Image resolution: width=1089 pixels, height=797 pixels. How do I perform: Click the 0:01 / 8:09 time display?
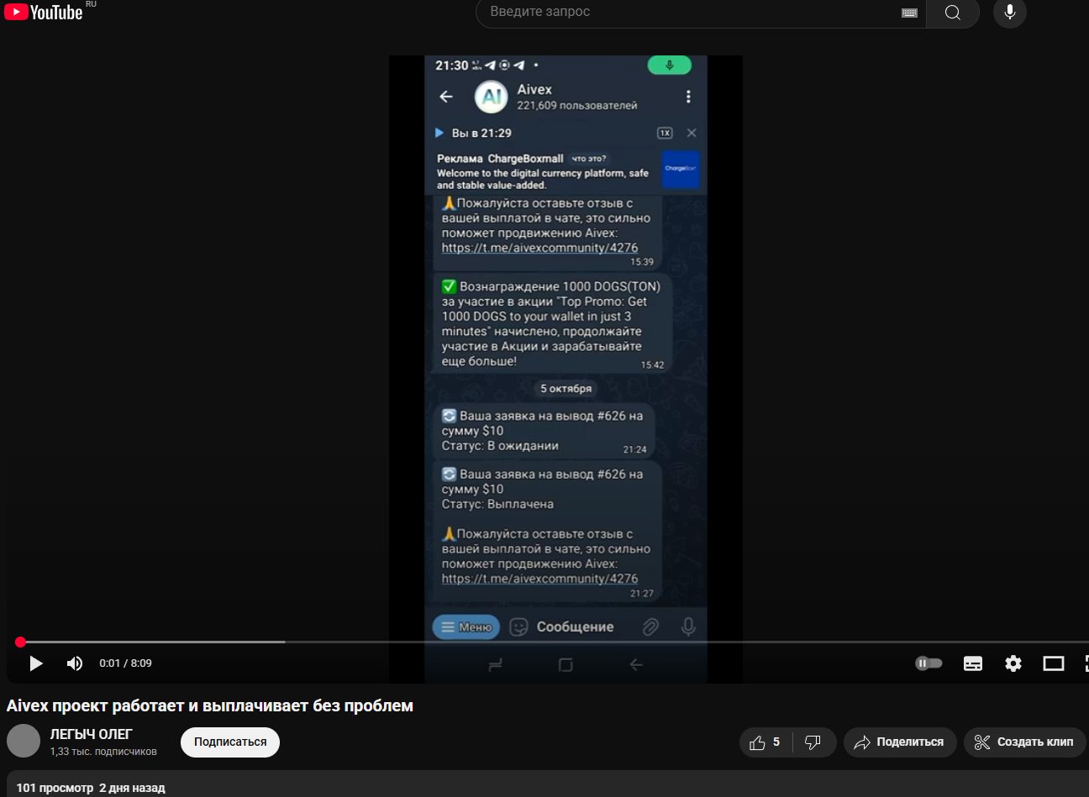126,663
